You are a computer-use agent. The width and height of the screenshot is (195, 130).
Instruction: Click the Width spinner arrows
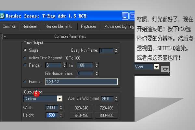coord(61,108)
